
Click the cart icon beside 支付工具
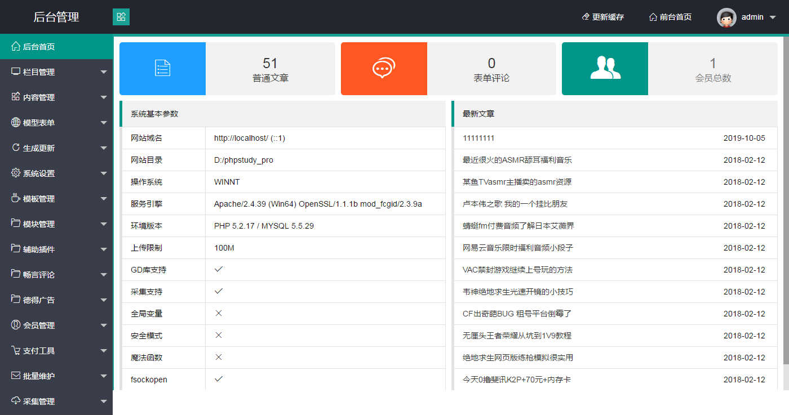point(16,350)
